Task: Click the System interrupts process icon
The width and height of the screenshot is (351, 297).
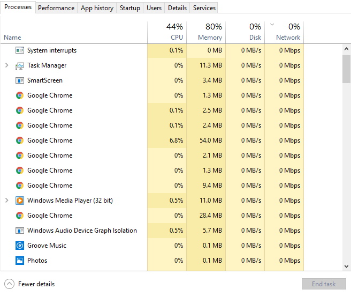Action: (x=20, y=50)
